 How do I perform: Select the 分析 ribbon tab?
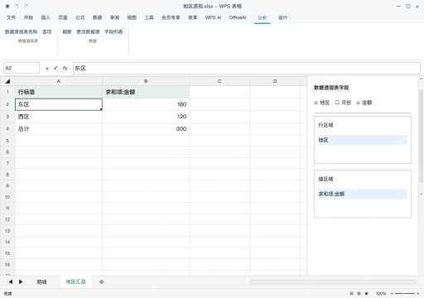tap(263, 18)
